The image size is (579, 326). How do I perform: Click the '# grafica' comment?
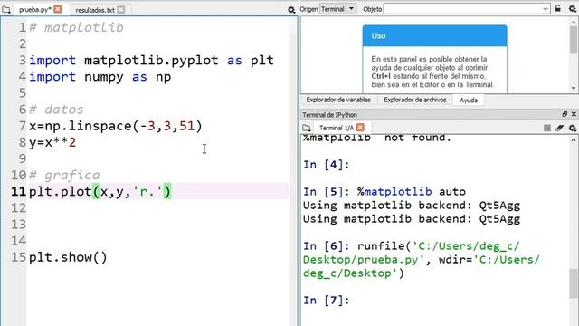pos(64,175)
